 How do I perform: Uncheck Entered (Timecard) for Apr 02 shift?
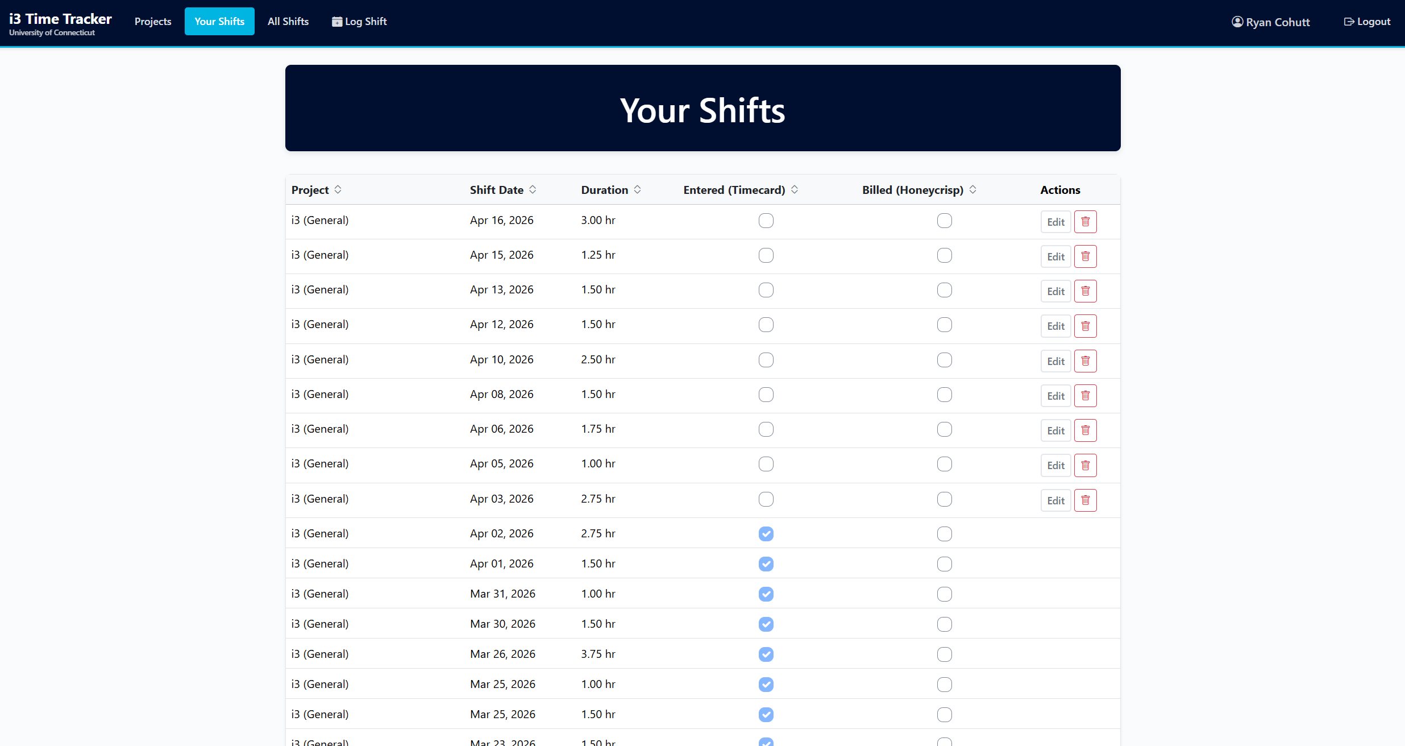pyautogui.click(x=766, y=534)
